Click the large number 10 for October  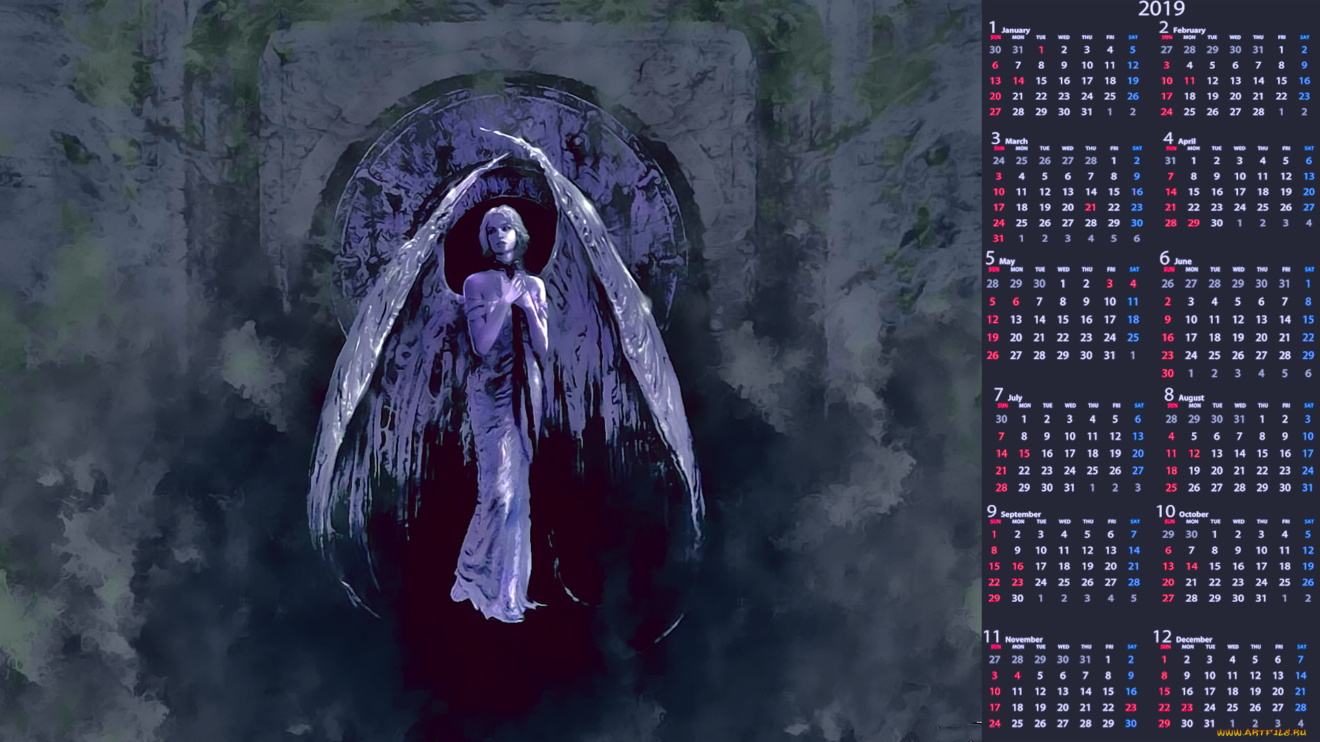click(x=1165, y=511)
